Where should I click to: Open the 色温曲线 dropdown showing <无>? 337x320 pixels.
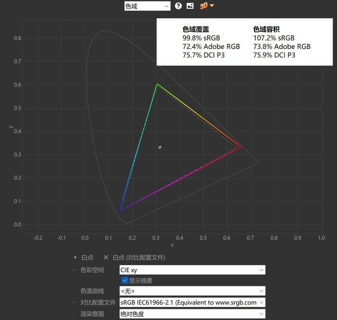pos(192,291)
